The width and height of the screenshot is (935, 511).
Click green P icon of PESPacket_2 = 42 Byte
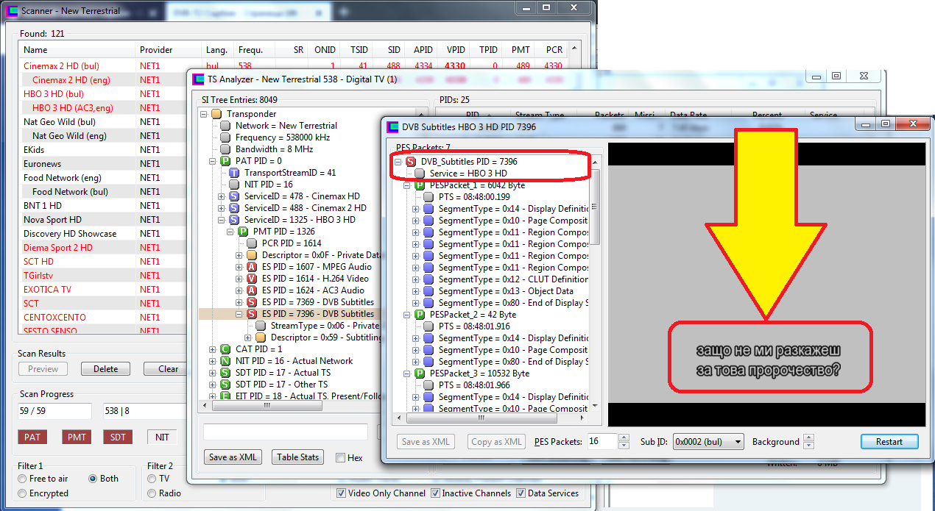click(x=420, y=315)
